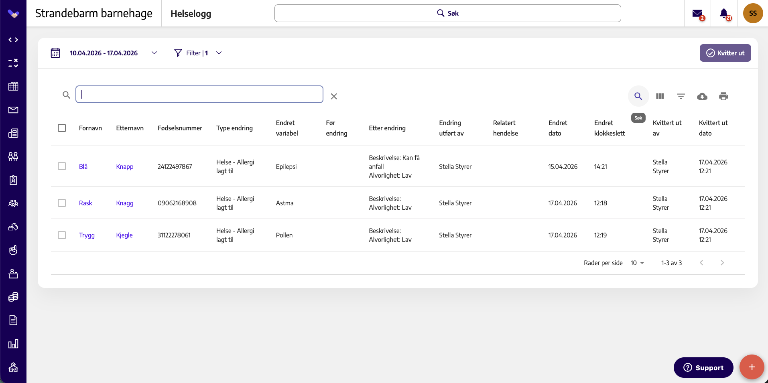Image resolution: width=768 pixels, height=383 pixels.
Task: Click the Helselogg page title
Action: tap(191, 14)
